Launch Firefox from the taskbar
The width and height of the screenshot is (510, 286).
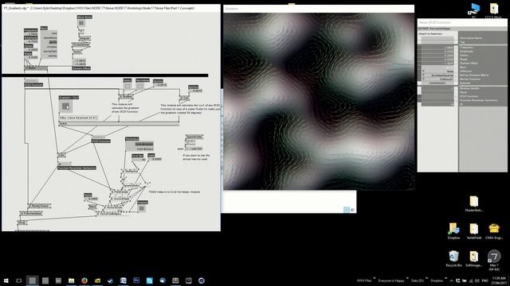84,280
